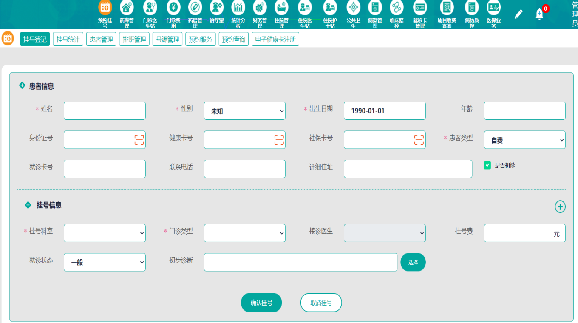Open the 门诊费用 module icon

point(173,8)
